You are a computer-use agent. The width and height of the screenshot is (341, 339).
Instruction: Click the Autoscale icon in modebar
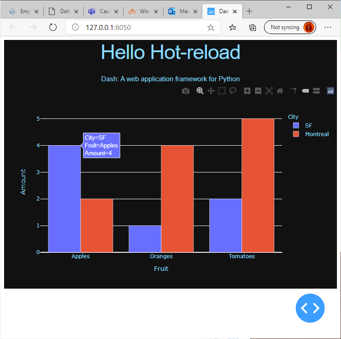pos(269,91)
